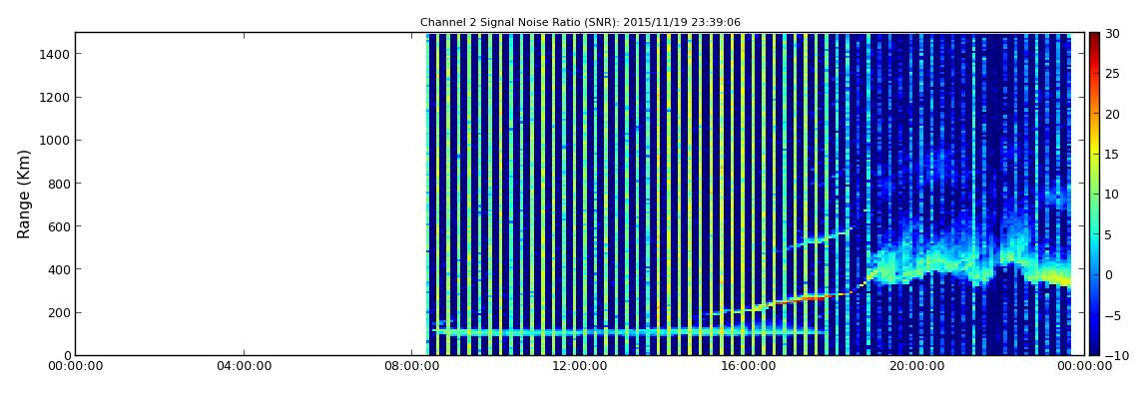Image resolution: width=1148 pixels, height=406 pixels.
Task: Click the colorbar value 5
Action: pos(1109,234)
